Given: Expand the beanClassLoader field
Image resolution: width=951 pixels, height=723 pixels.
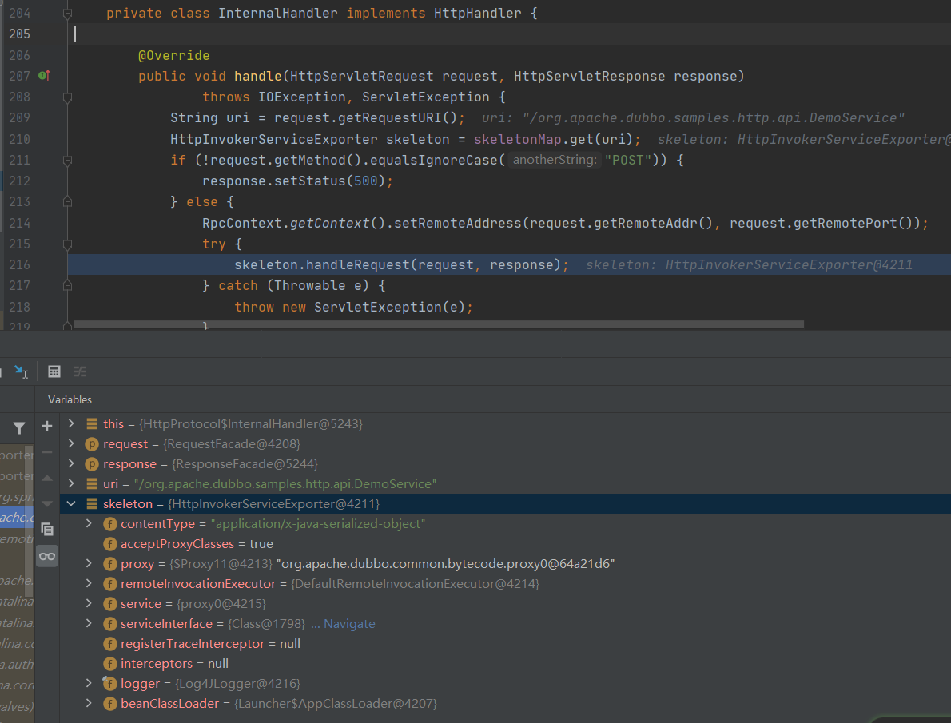Looking at the screenshot, I should coord(90,704).
